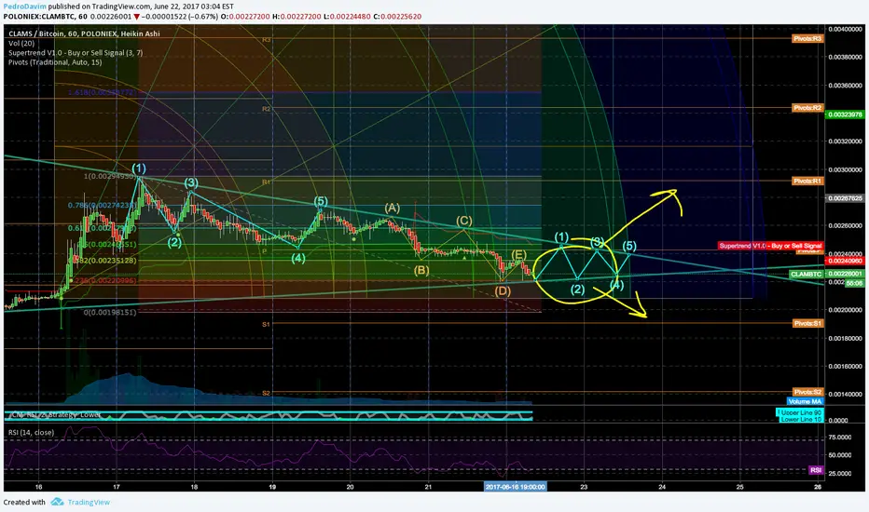The width and height of the screenshot is (869, 512).
Task: Click the Lower Line 10 label
Action: tap(800, 419)
